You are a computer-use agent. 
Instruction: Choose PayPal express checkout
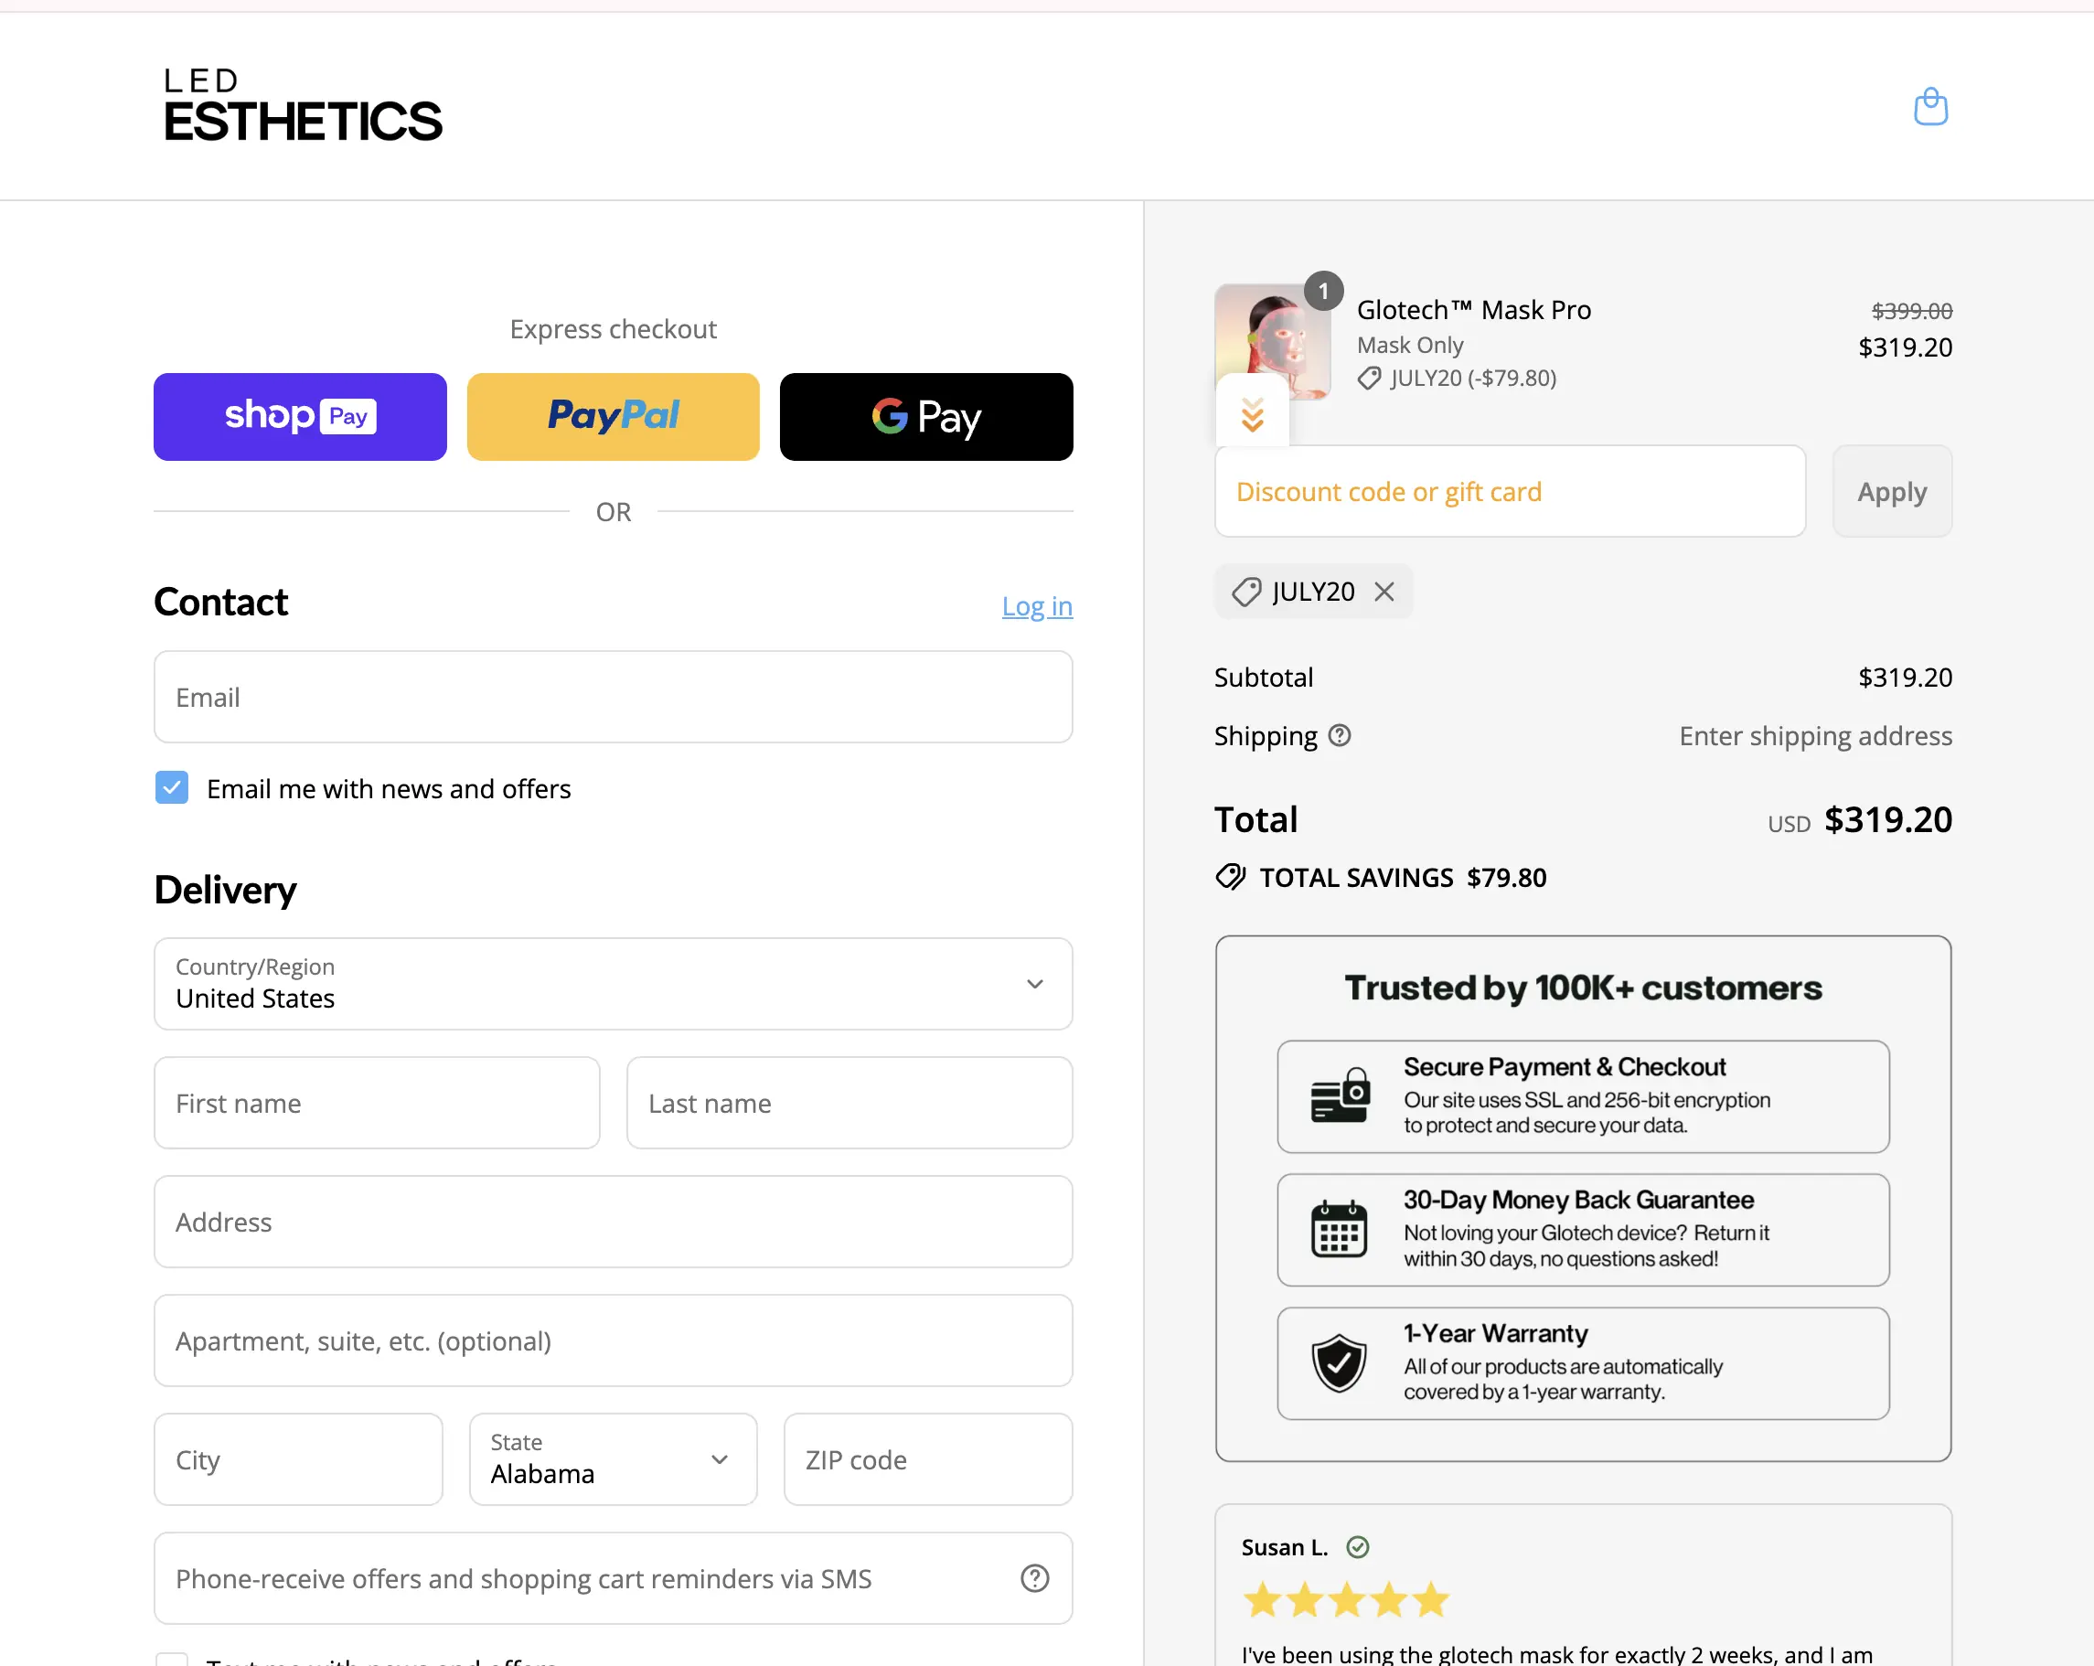(x=613, y=417)
